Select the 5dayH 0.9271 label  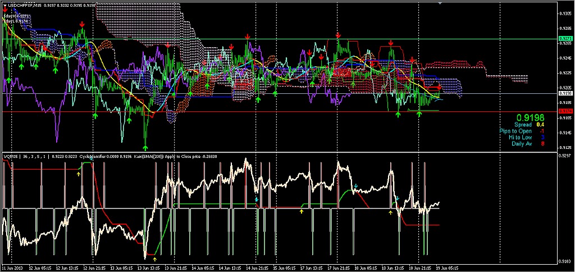16,16
